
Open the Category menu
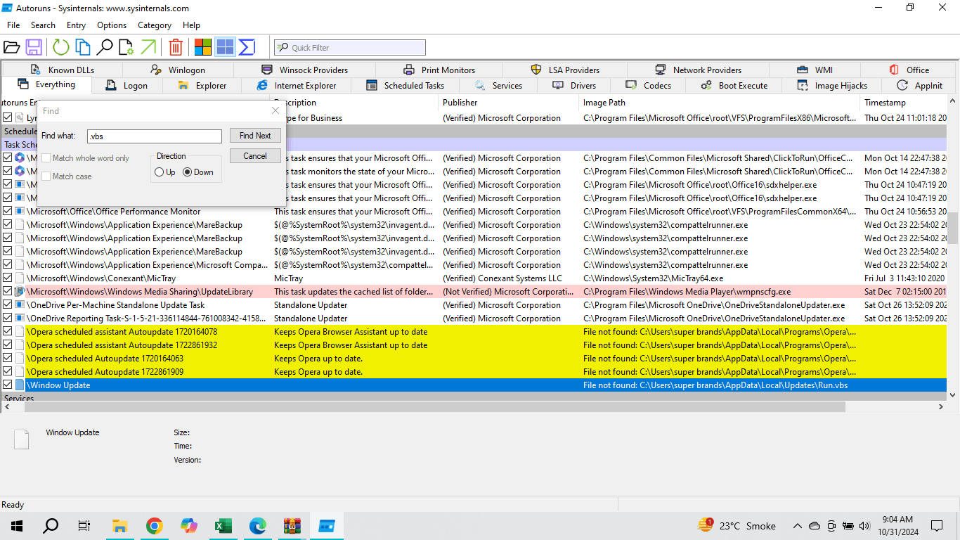point(155,25)
